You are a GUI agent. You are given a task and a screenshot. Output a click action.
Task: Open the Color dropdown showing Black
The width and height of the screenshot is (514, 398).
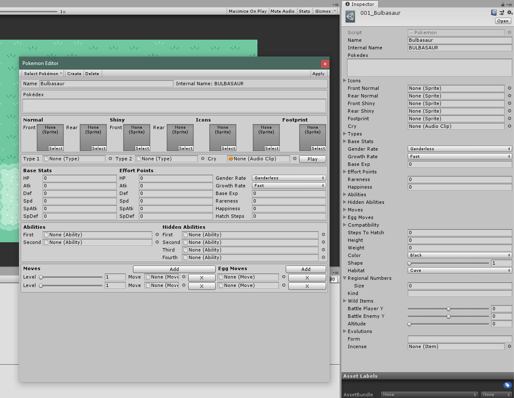[460, 255]
